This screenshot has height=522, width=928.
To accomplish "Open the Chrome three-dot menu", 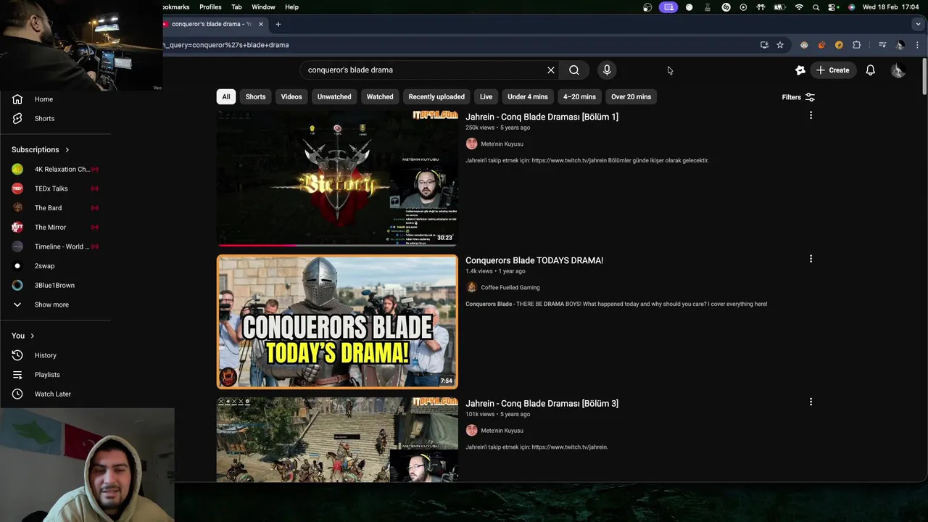I will [x=917, y=45].
